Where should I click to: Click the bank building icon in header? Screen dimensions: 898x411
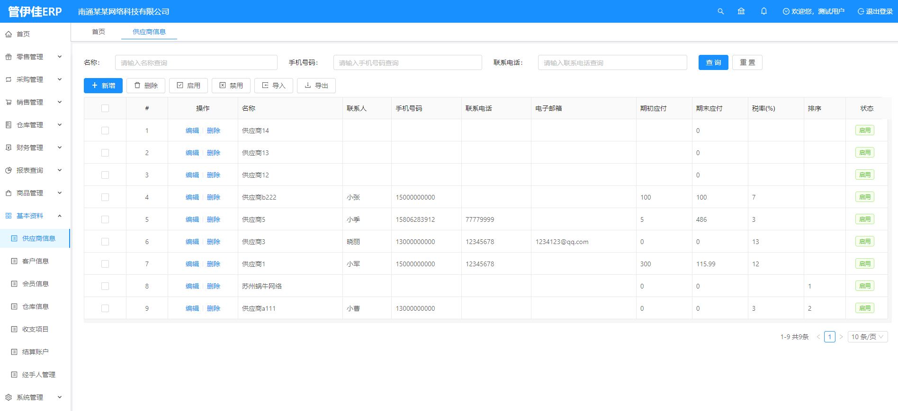(741, 11)
